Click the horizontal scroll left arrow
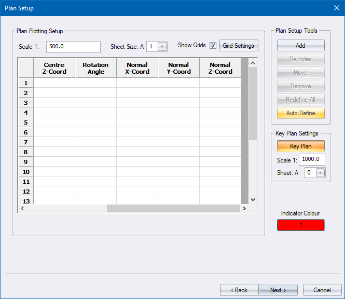The width and height of the screenshot is (345, 299). (x=22, y=209)
